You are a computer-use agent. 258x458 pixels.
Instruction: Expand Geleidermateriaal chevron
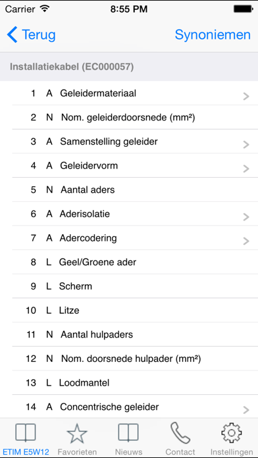pos(246,96)
